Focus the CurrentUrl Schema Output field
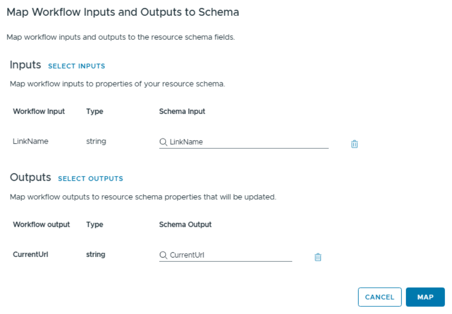Screen dimensions: 452x314 point(230,255)
